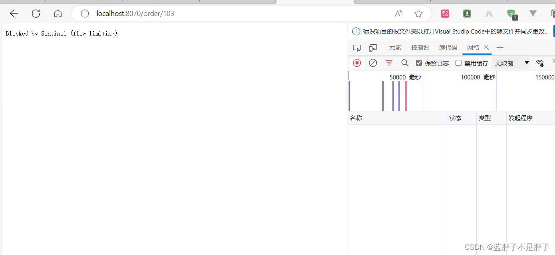Enable the 禁用缓存 checkbox
Viewport: 555px width, 255px height.
(459, 63)
